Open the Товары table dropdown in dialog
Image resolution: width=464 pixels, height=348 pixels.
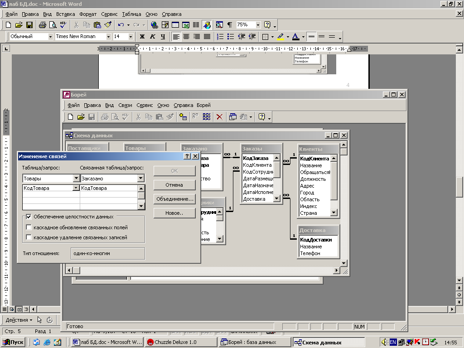[x=76, y=178]
